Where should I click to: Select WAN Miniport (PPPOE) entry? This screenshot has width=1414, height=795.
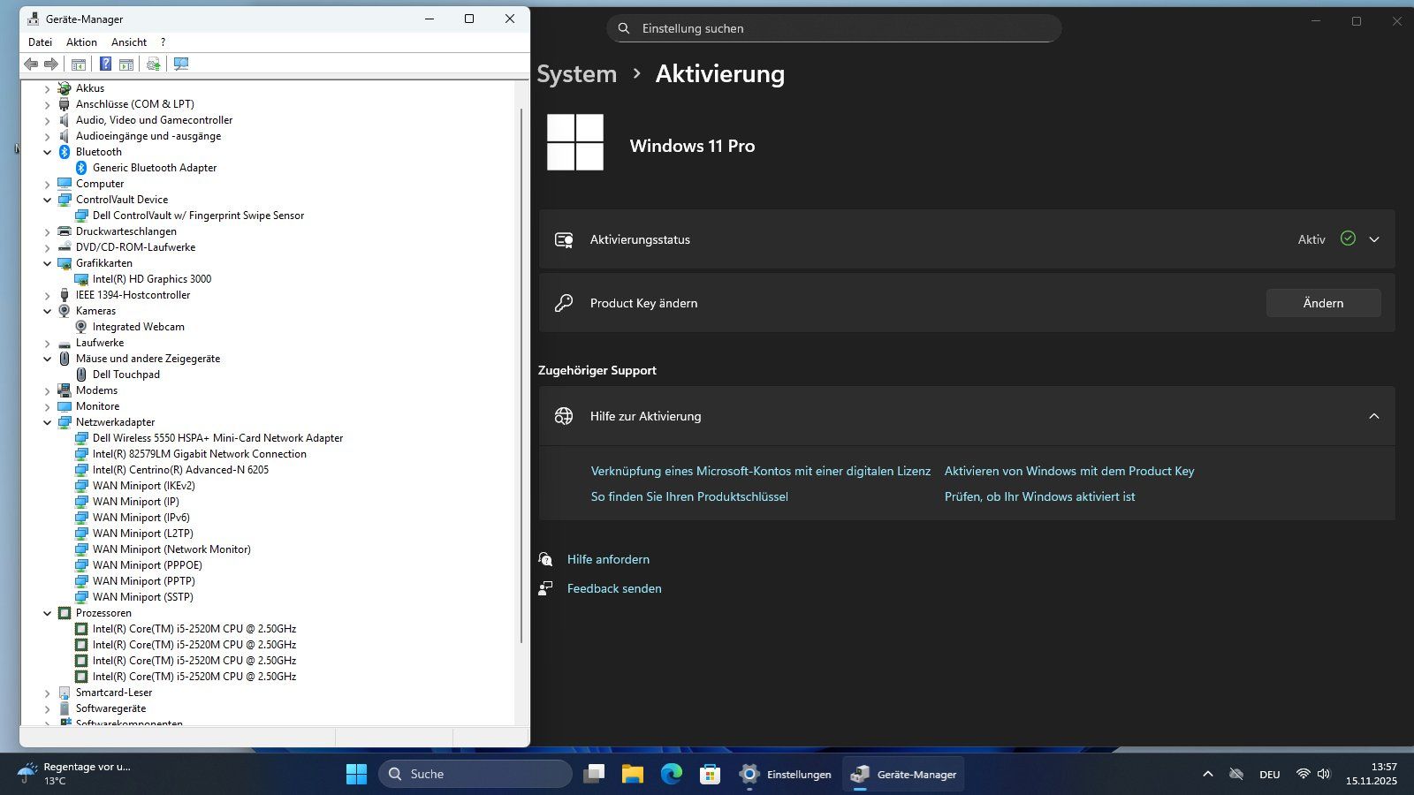tap(148, 565)
